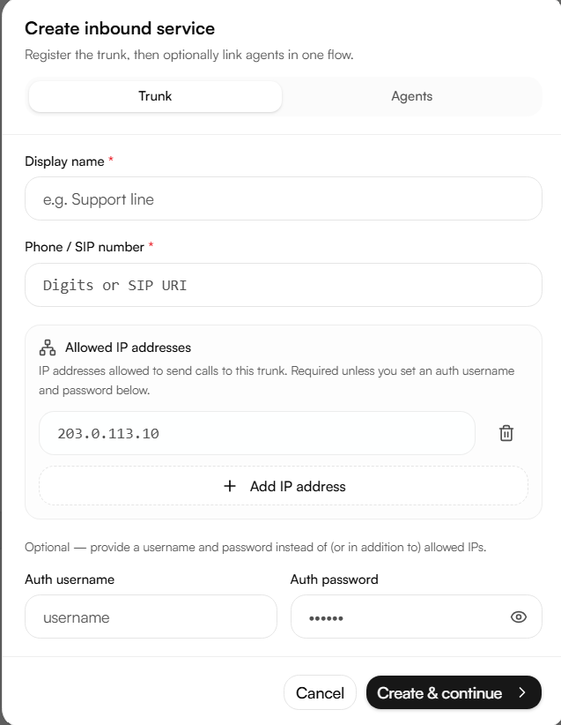This screenshot has height=725, width=561.
Task: Click Add IP address button
Action: click(284, 486)
